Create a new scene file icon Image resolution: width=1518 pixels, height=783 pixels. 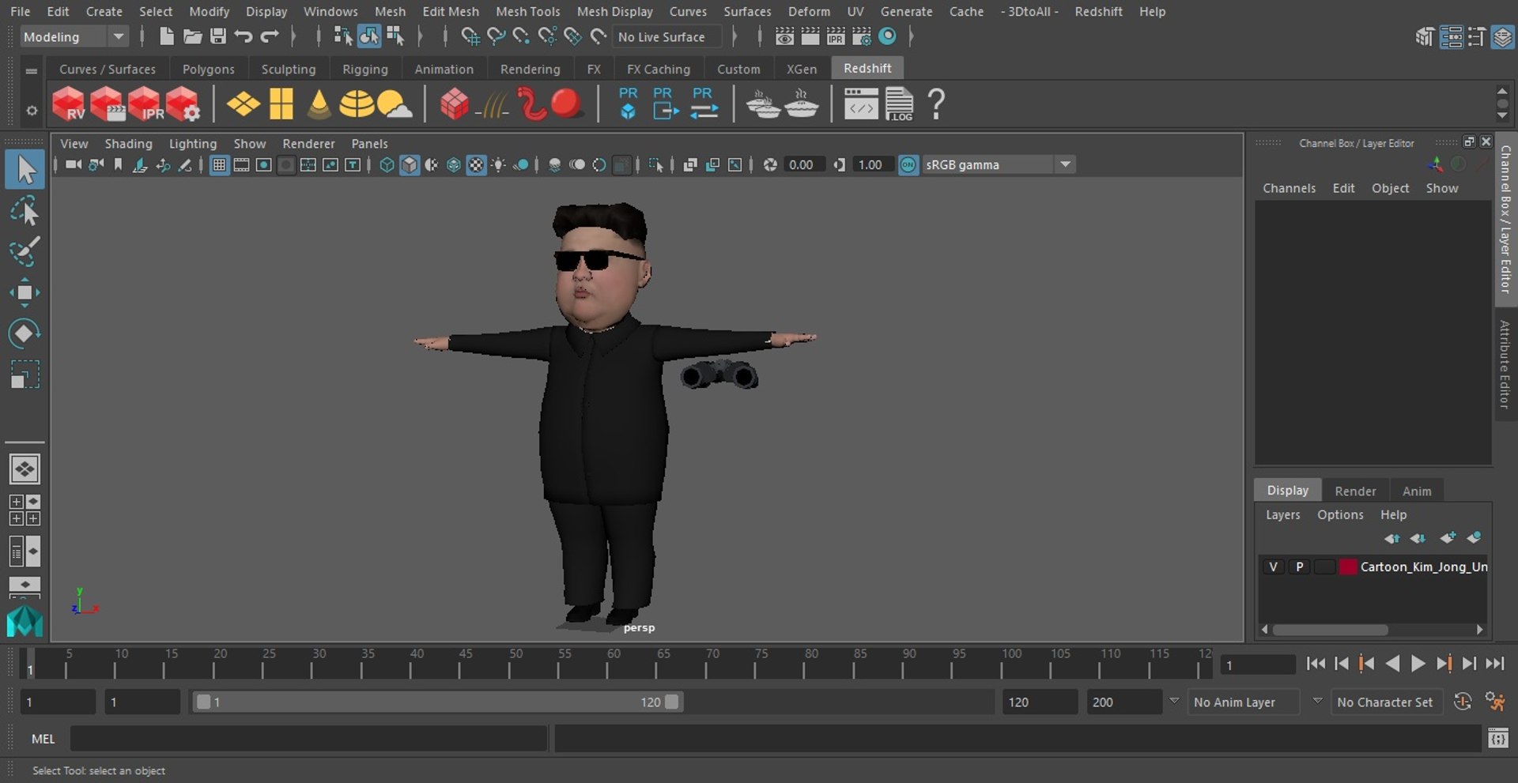tap(166, 36)
